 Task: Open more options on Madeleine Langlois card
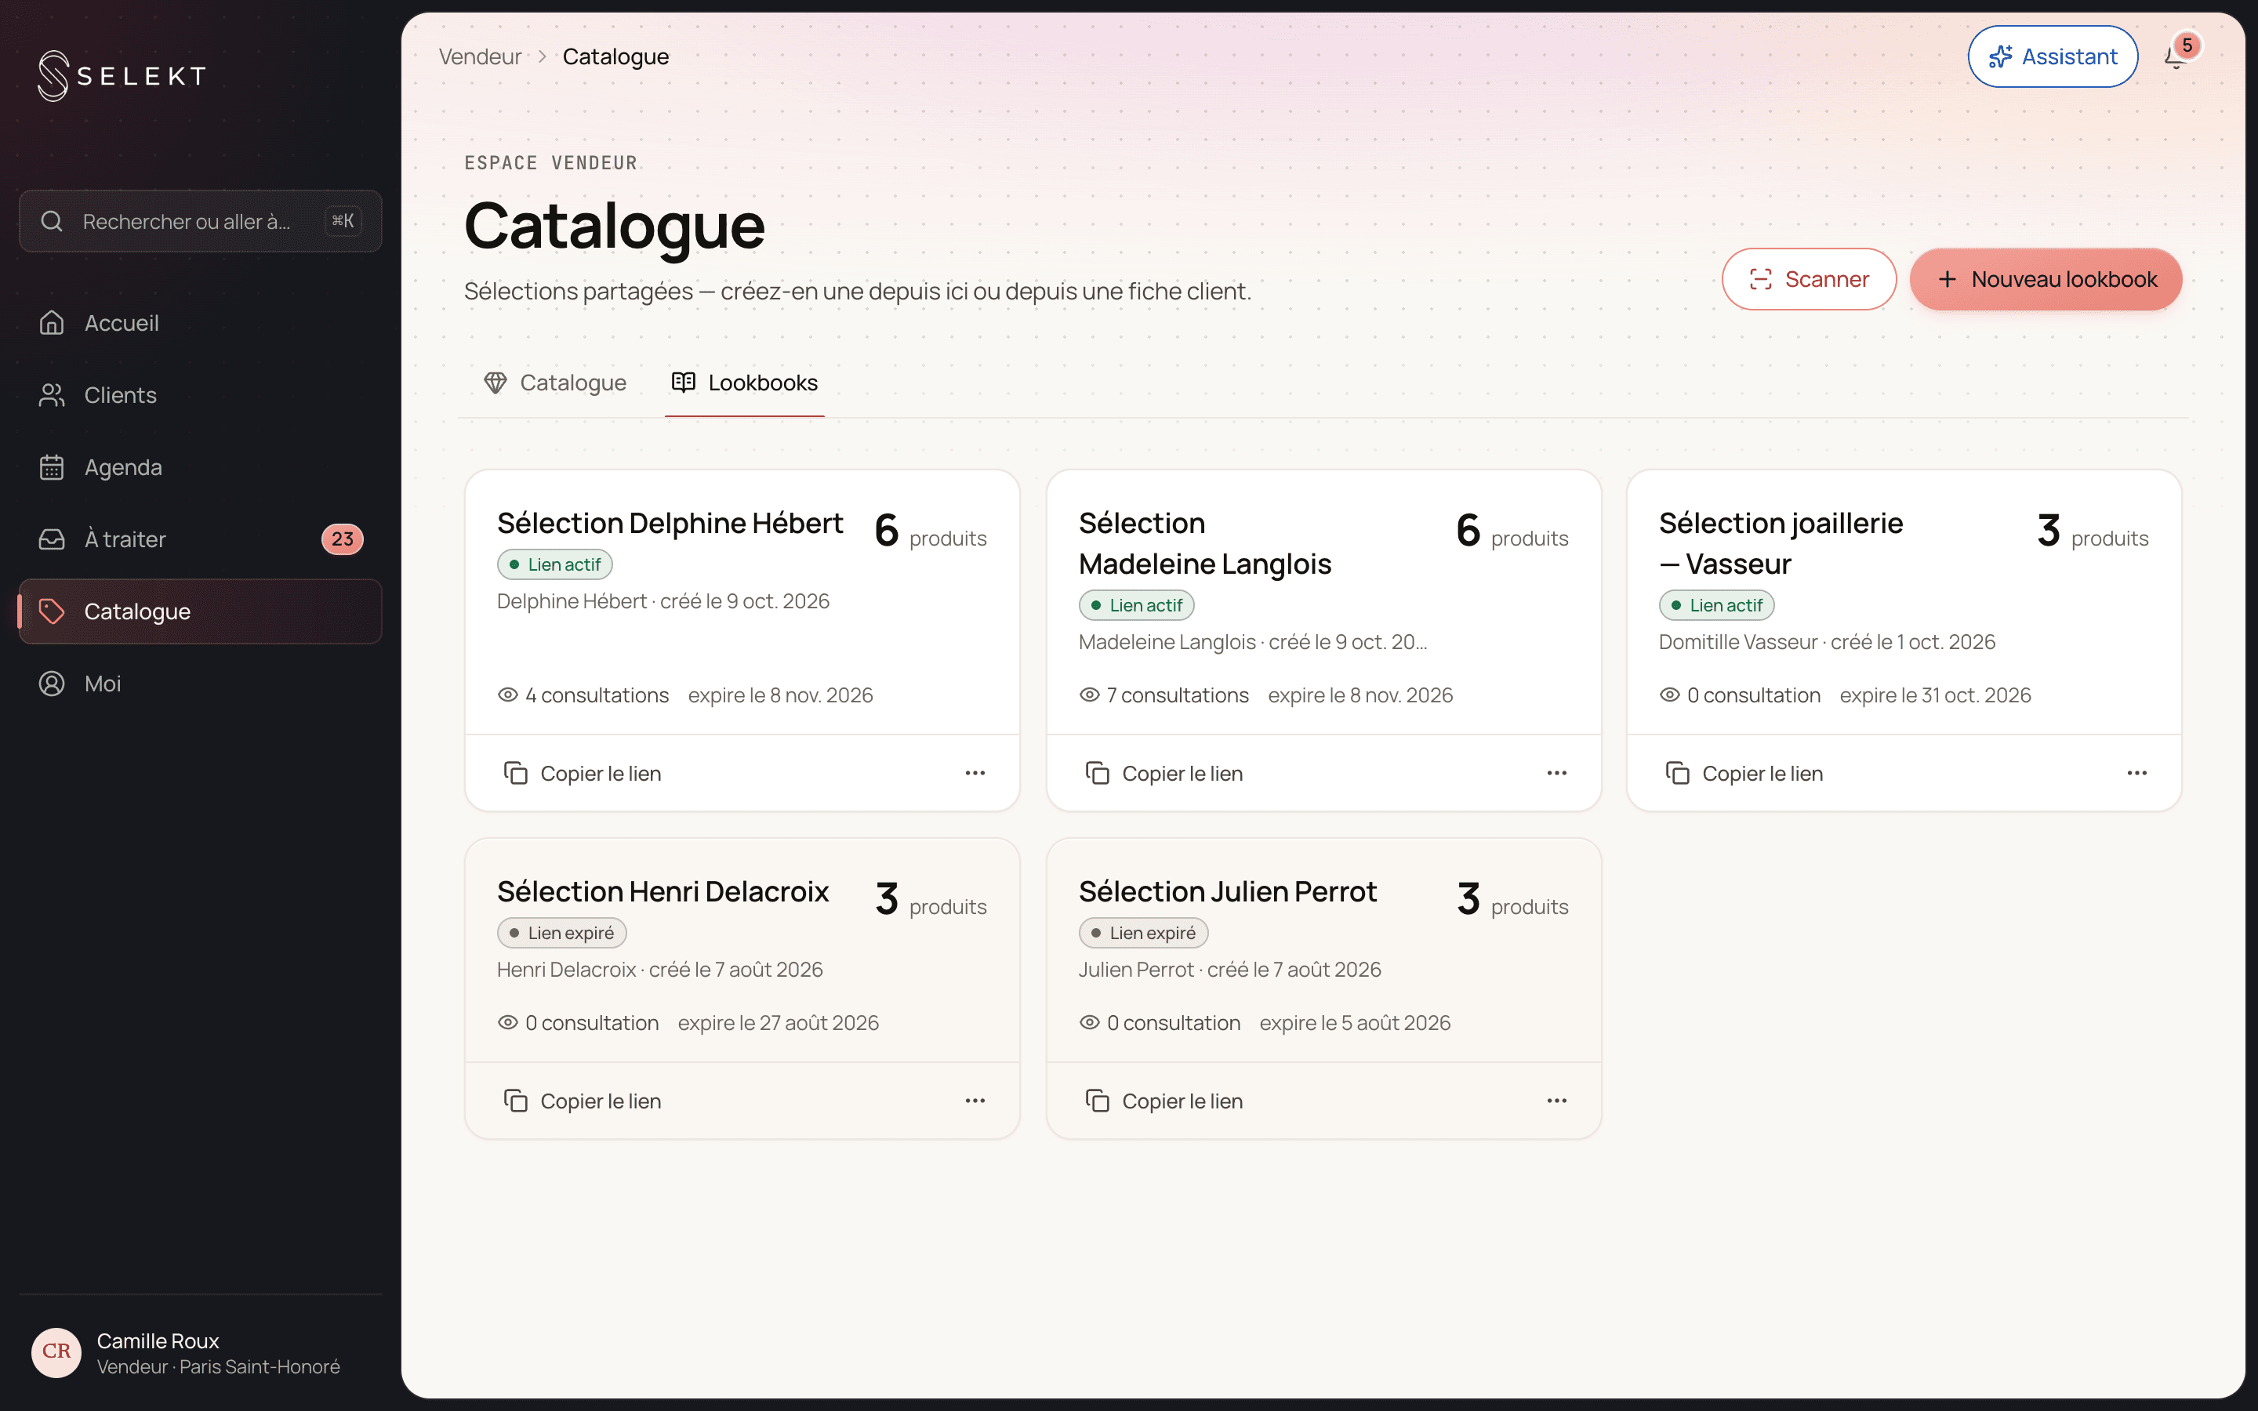click(x=1556, y=773)
